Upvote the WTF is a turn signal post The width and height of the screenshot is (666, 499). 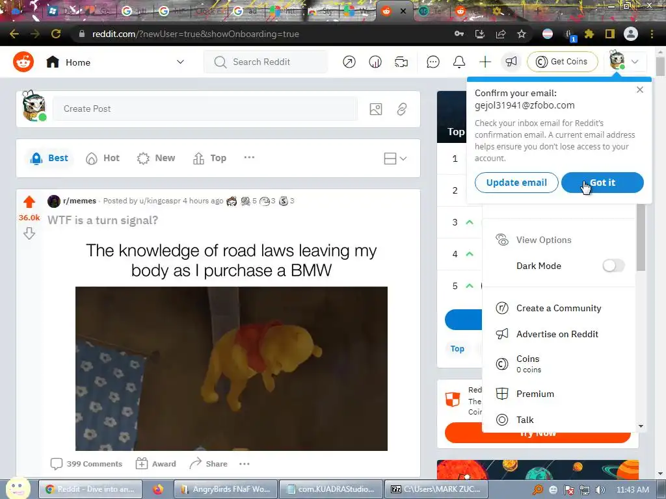pos(29,202)
